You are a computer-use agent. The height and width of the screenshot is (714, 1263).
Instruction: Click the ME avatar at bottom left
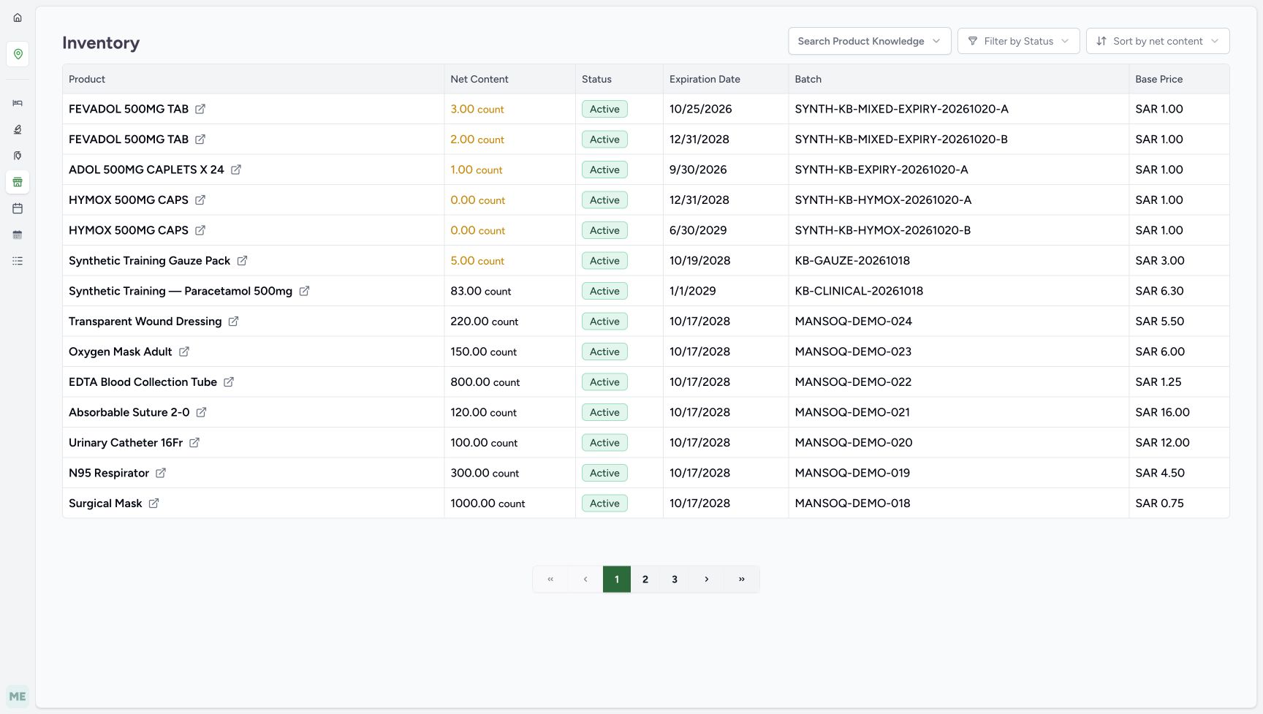[18, 696]
